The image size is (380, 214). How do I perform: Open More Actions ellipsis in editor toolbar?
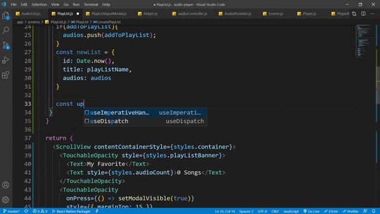[372, 14]
